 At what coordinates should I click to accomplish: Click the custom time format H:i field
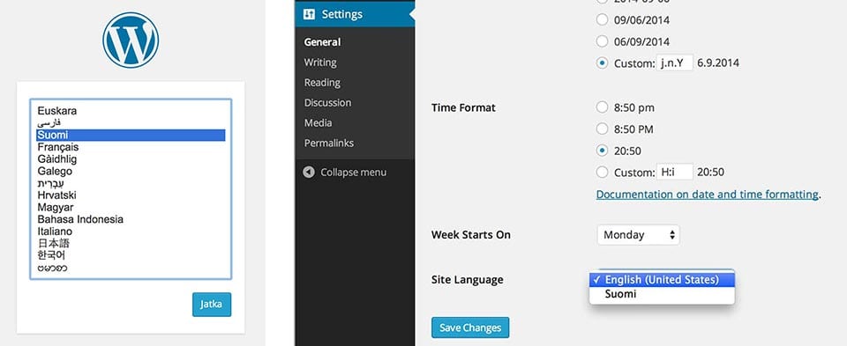[675, 173]
